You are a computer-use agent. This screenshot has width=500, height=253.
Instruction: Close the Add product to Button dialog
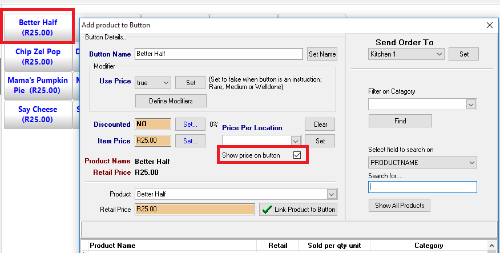click(489, 25)
